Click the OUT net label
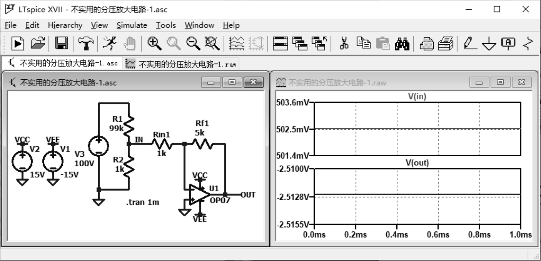541x261 pixels. tap(248, 195)
